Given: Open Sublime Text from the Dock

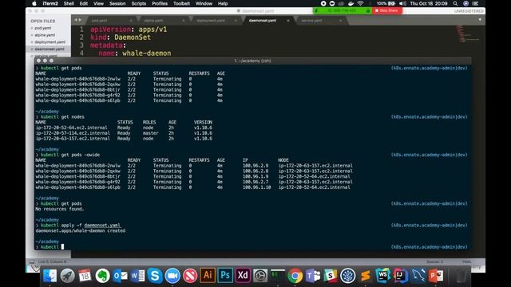Looking at the screenshot, I should (x=366, y=276).
